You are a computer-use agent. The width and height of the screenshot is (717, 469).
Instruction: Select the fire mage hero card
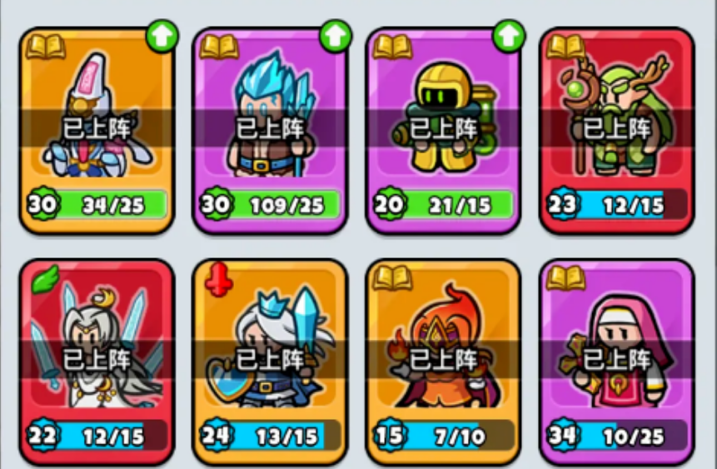coord(444,362)
